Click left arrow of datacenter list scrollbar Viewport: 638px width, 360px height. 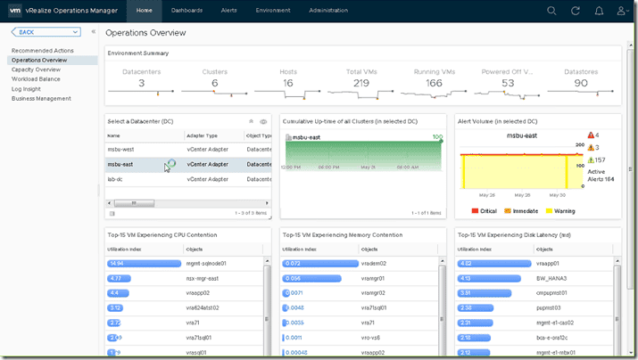pyautogui.click(x=109, y=203)
